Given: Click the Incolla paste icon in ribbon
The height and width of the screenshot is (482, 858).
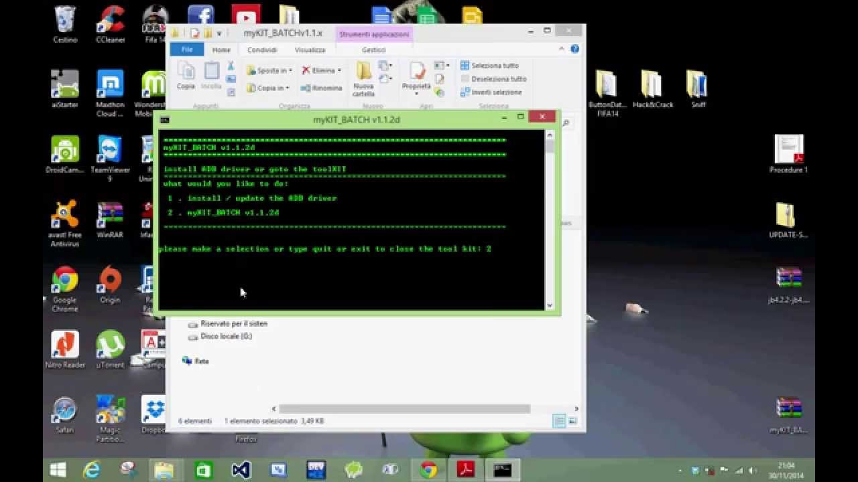Looking at the screenshot, I should pyautogui.click(x=211, y=76).
